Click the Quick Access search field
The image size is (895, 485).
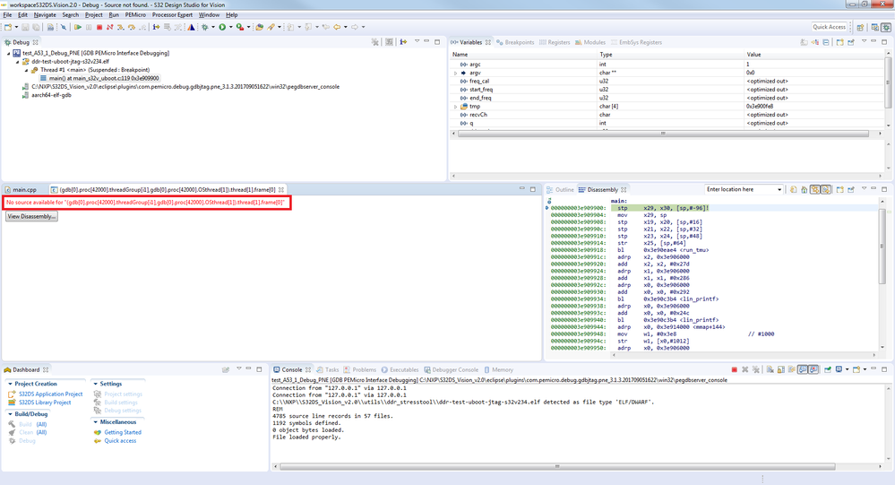point(829,27)
